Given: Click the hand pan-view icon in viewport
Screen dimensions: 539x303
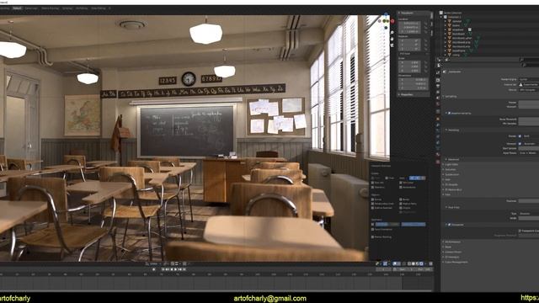Looking at the screenshot, I should [392, 40].
